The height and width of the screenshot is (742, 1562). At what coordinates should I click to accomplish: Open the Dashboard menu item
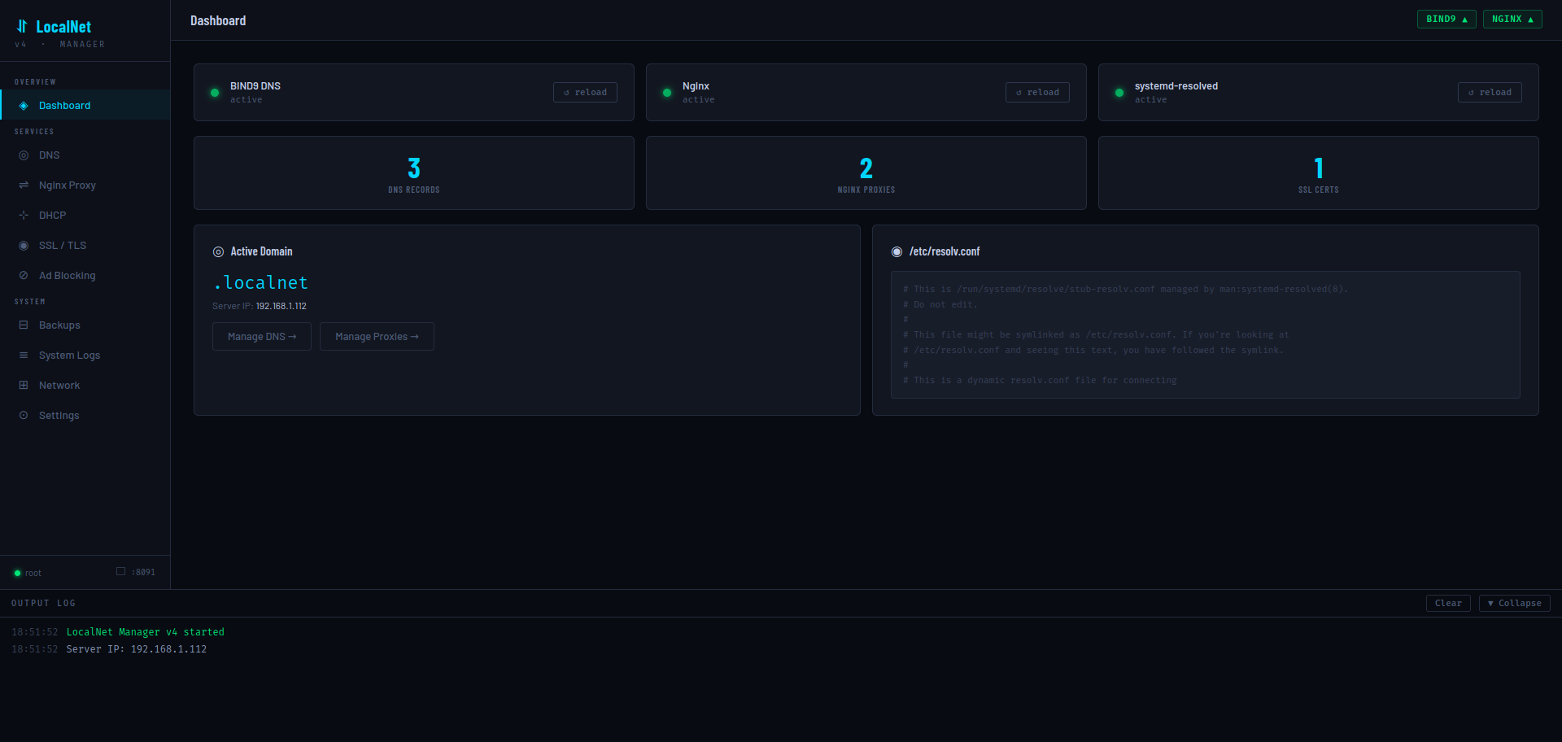pyautogui.click(x=85, y=106)
